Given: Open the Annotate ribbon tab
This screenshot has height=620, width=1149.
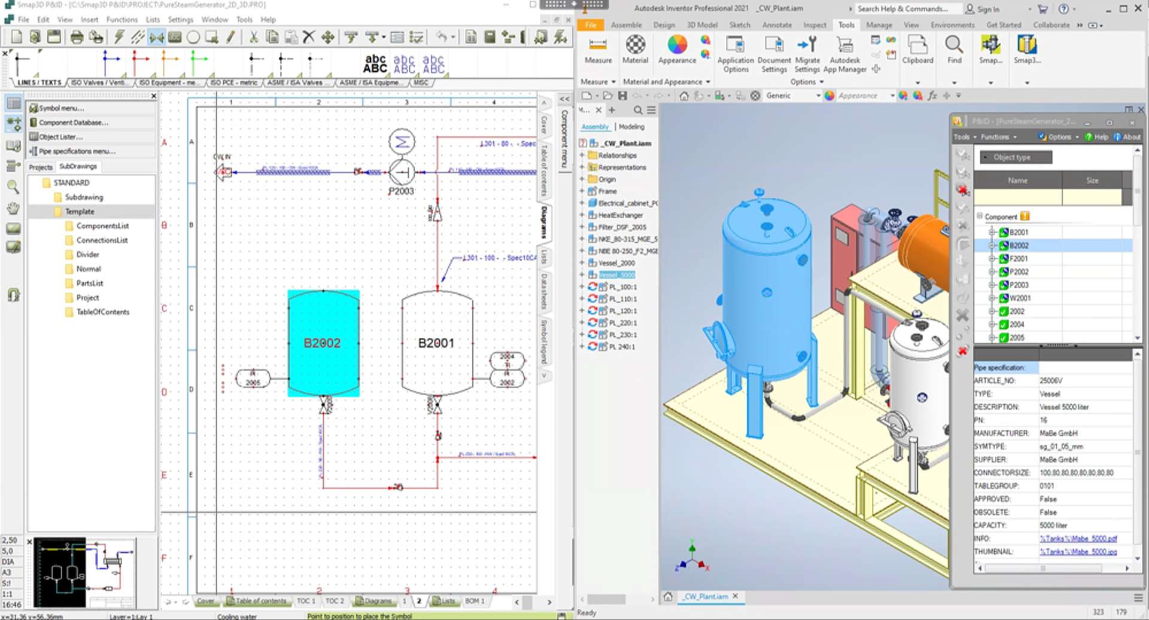Looking at the screenshot, I should pos(776,25).
